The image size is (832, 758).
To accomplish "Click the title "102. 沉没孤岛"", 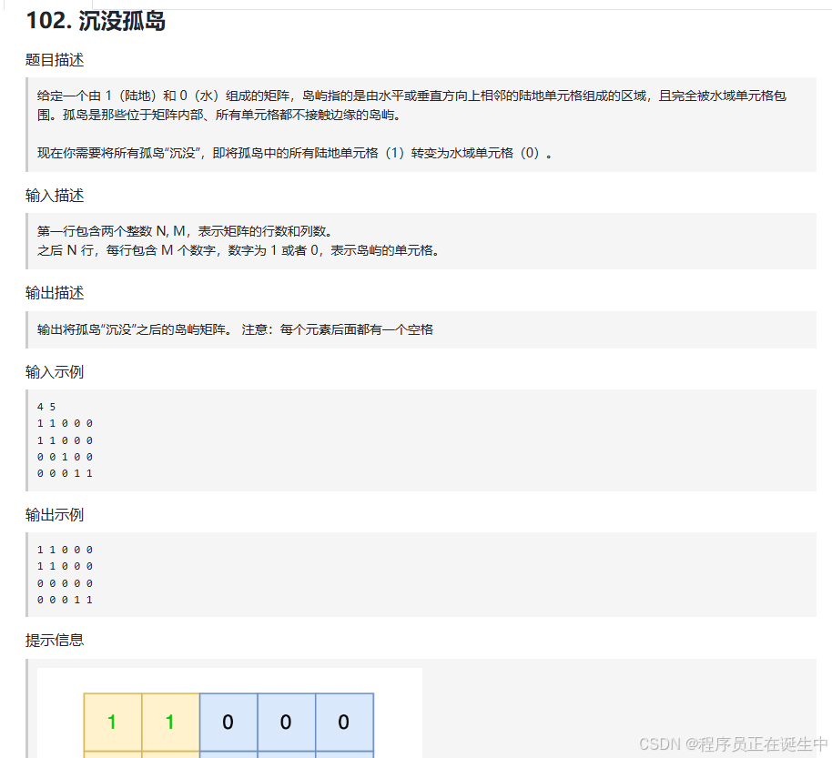I will pyautogui.click(x=96, y=21).
